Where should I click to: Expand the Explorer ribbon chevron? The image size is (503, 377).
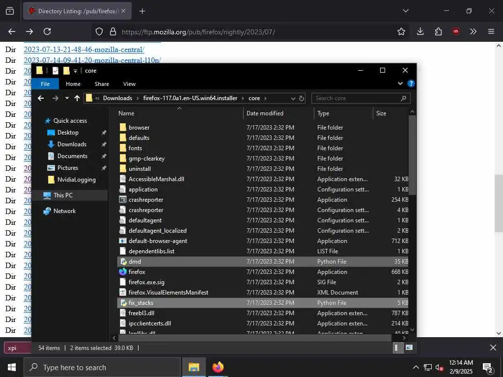tap(400, 83)
